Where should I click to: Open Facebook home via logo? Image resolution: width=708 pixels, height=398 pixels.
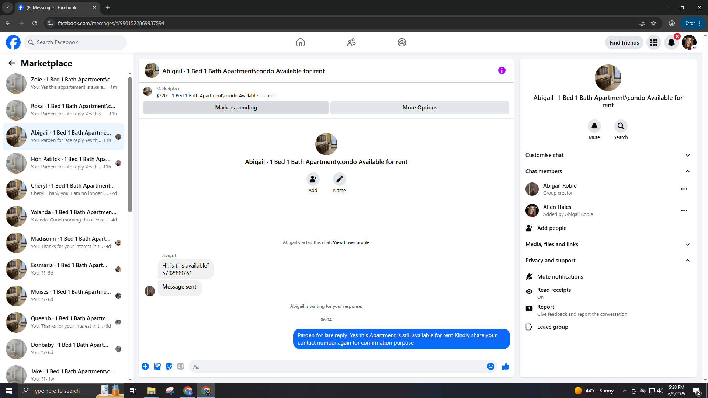pyautogui.click(x=13, y=42)
